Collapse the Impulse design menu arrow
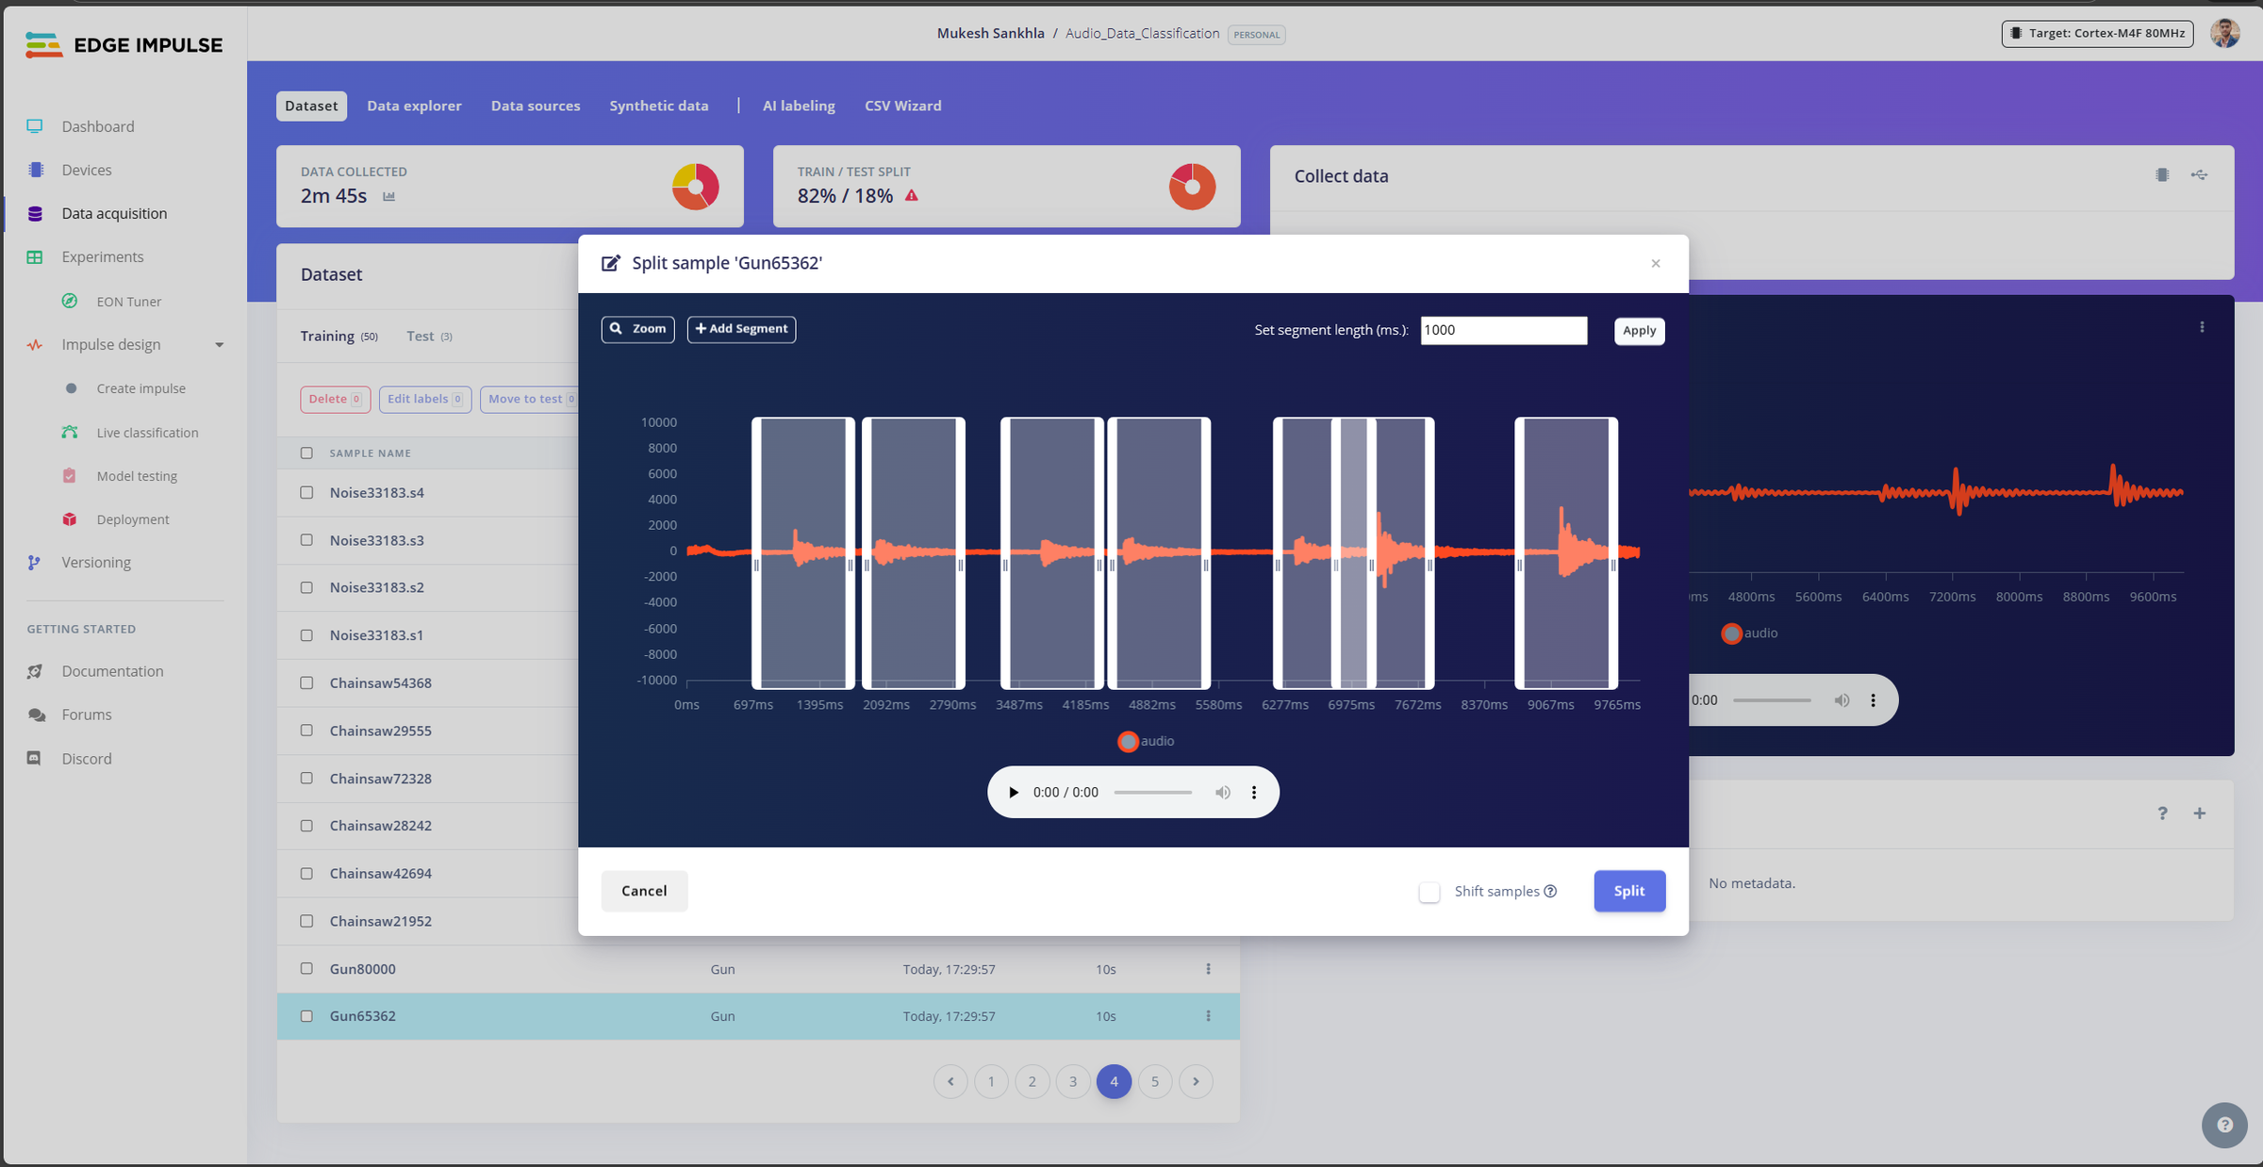This screenshot has width=2263, height=1167. [220, 345]
